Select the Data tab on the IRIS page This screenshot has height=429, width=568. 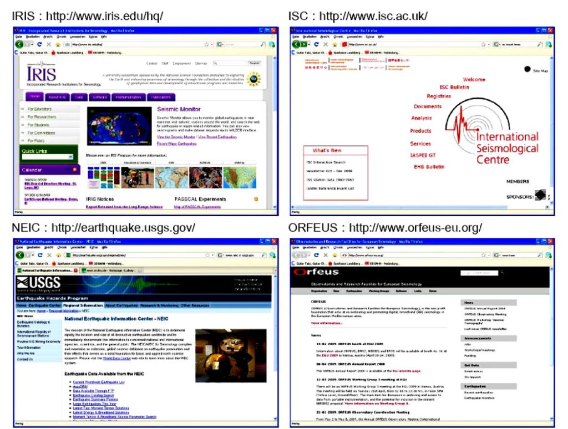[79, 97]
